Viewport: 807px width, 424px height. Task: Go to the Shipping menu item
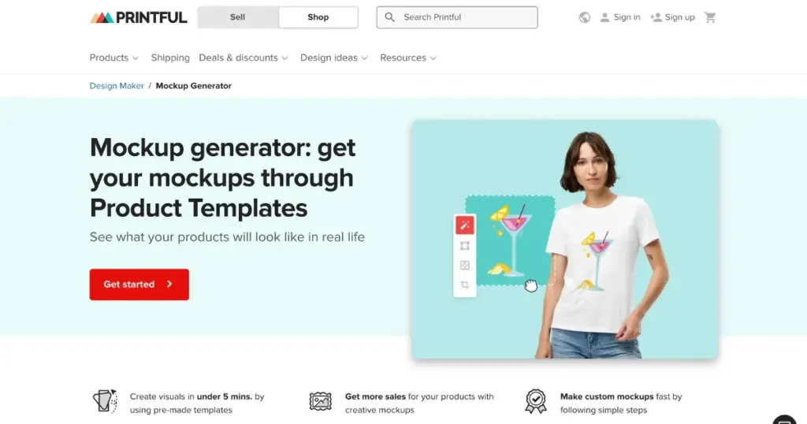click(x=170, y=58)
